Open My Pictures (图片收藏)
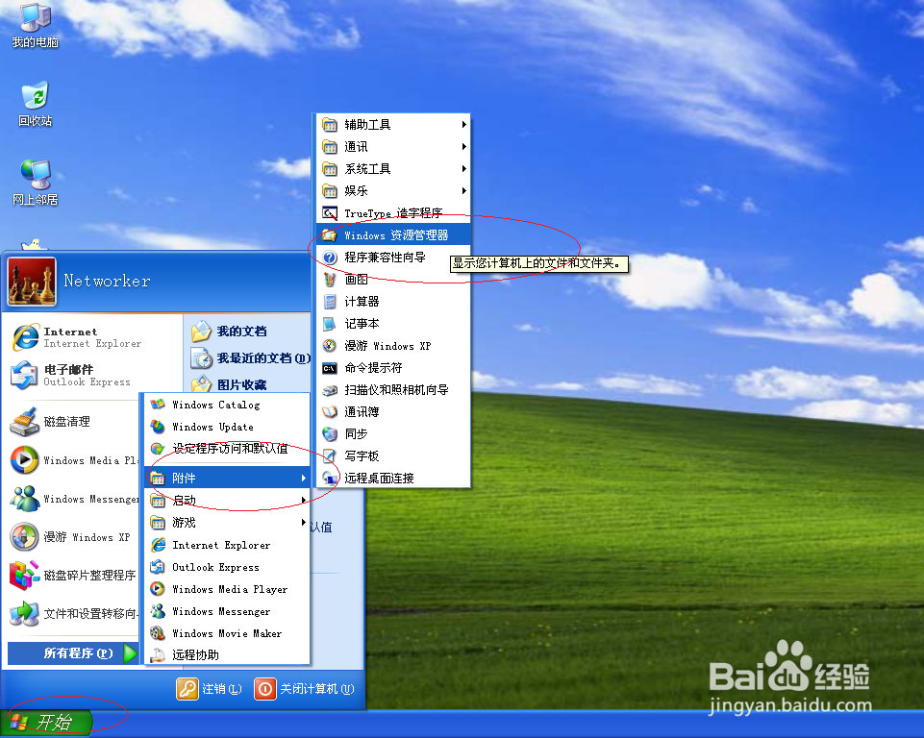924x738 pixels. coord(229,384)
